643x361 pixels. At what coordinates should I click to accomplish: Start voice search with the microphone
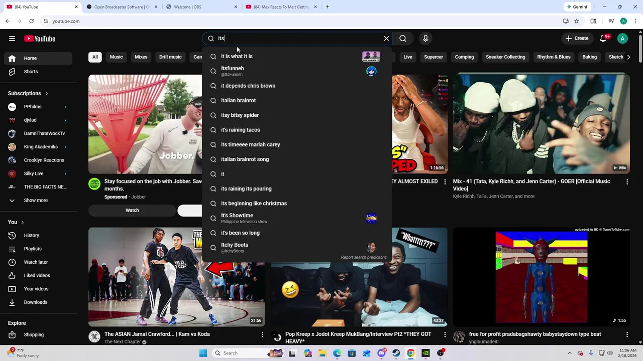[x=425, y=39]
